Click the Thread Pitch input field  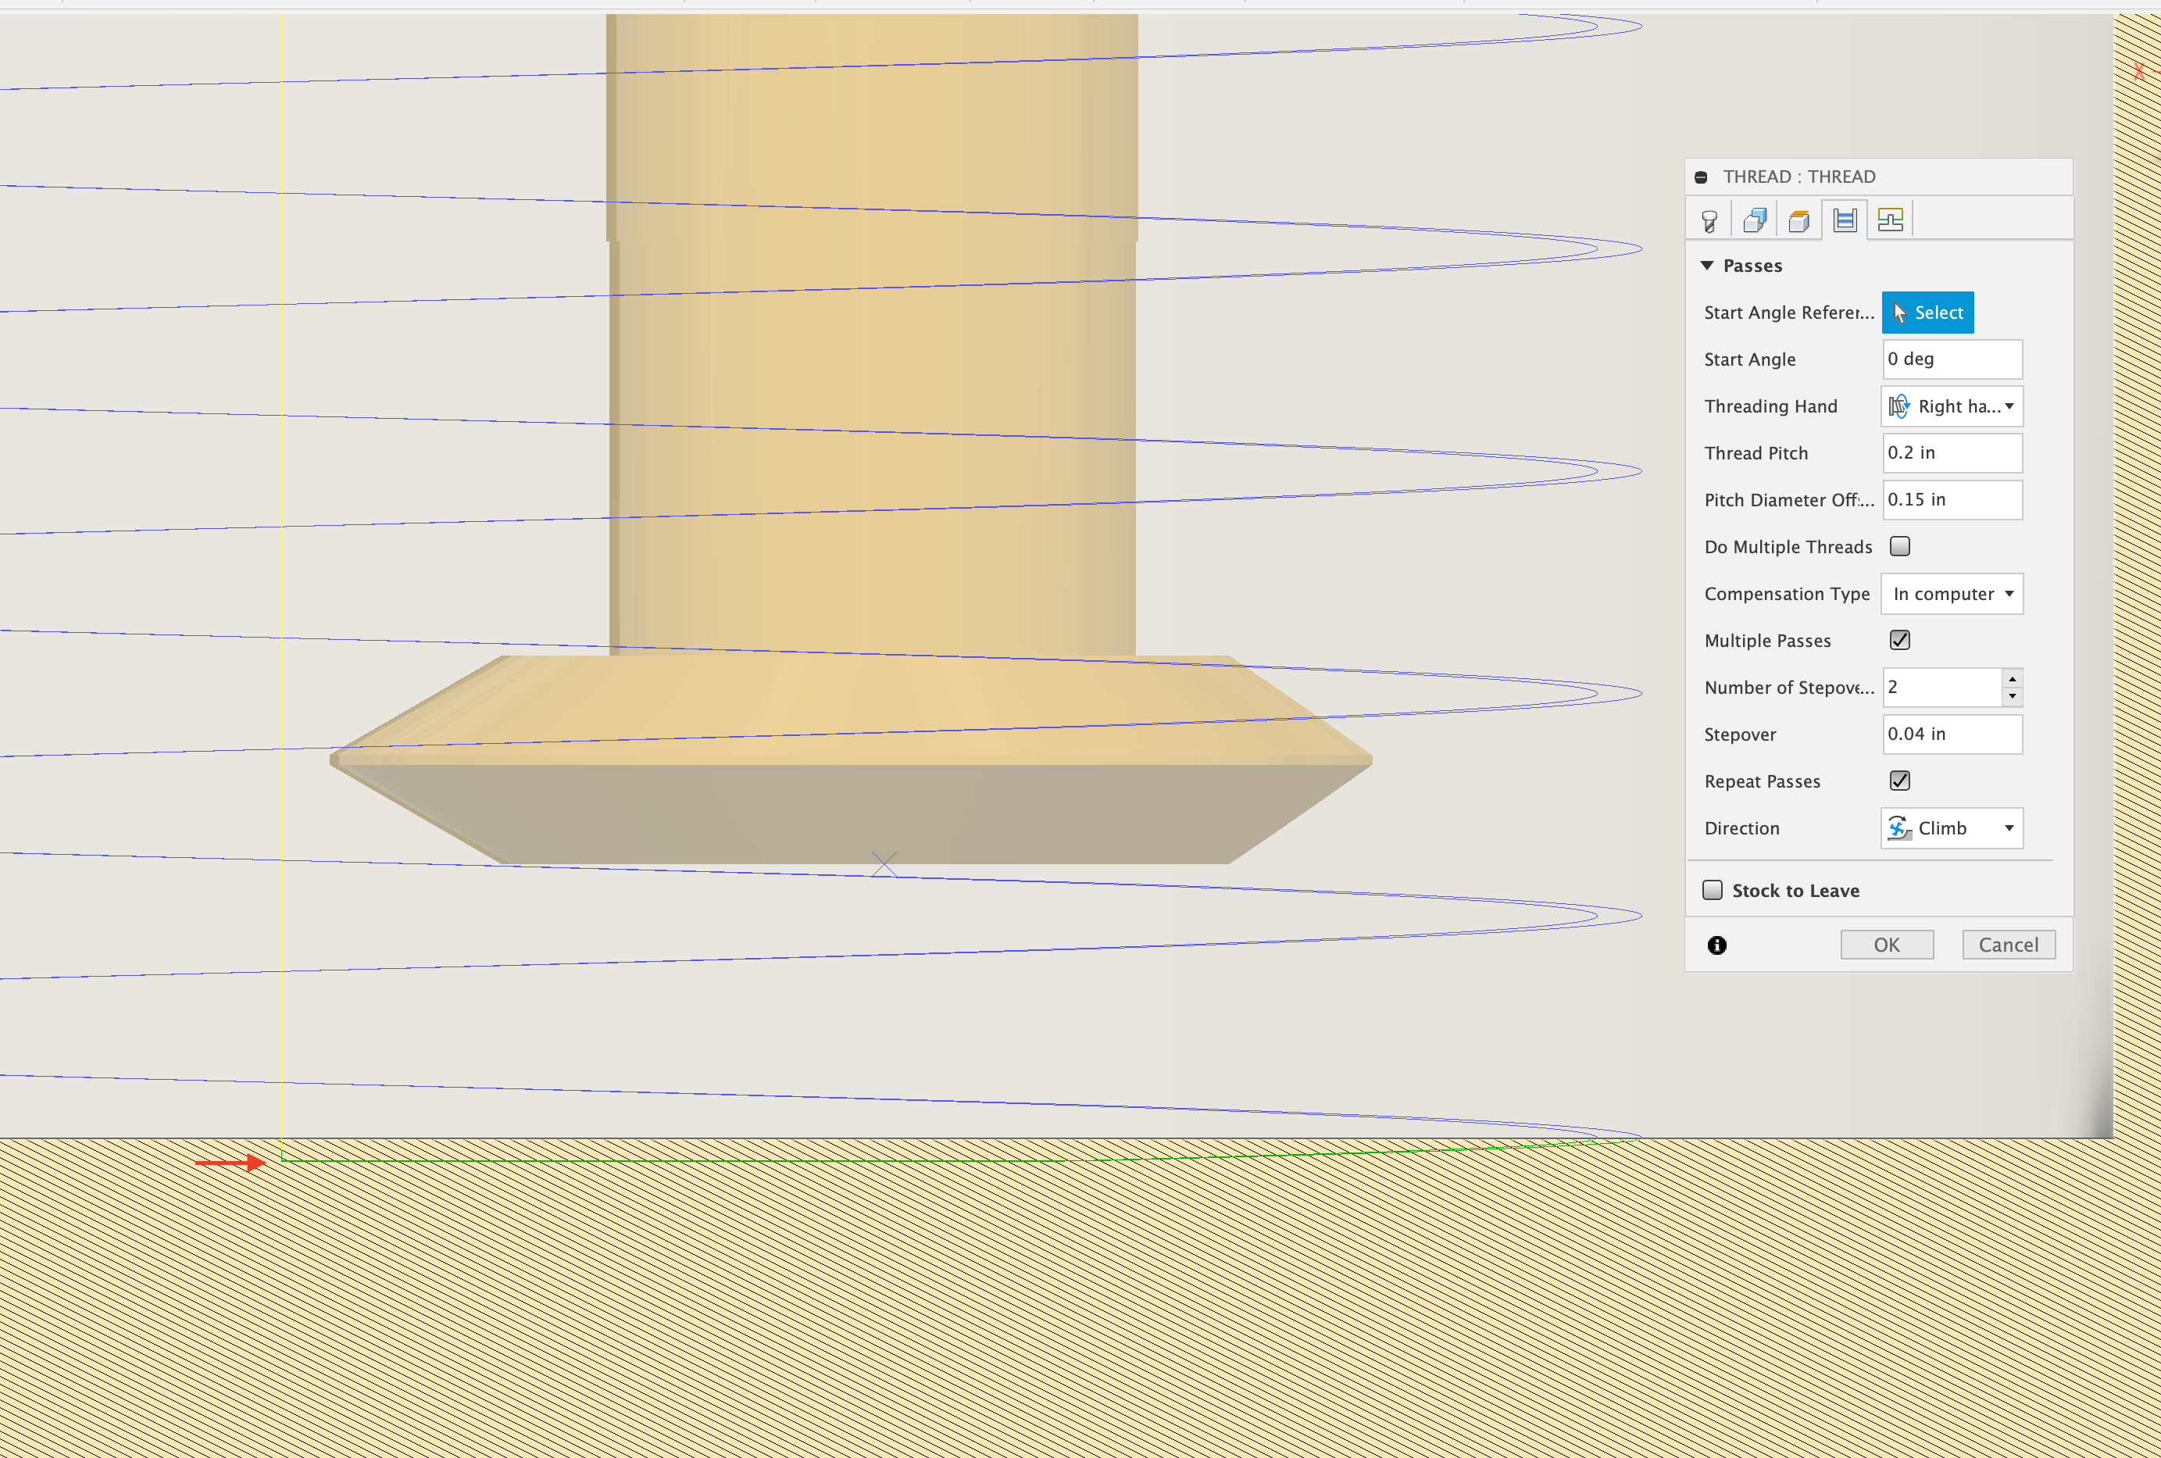(1950, 453)
